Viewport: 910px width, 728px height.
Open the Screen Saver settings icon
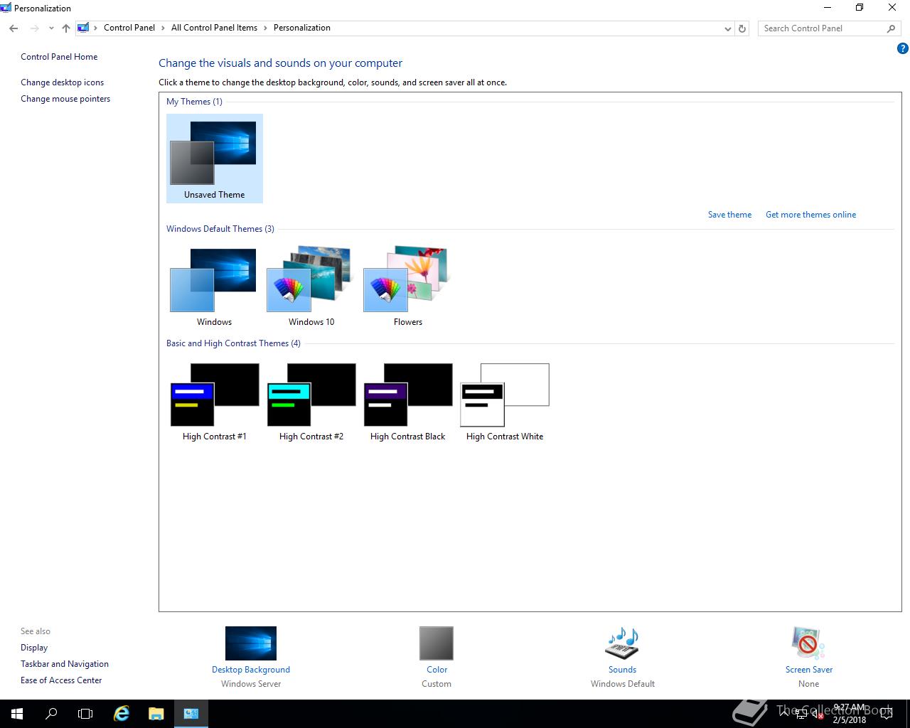tap(808, 643)
